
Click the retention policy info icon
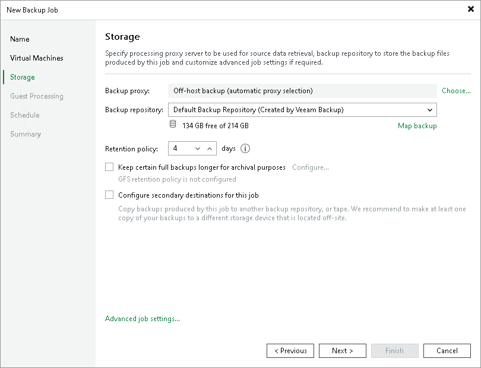[245, 148]
